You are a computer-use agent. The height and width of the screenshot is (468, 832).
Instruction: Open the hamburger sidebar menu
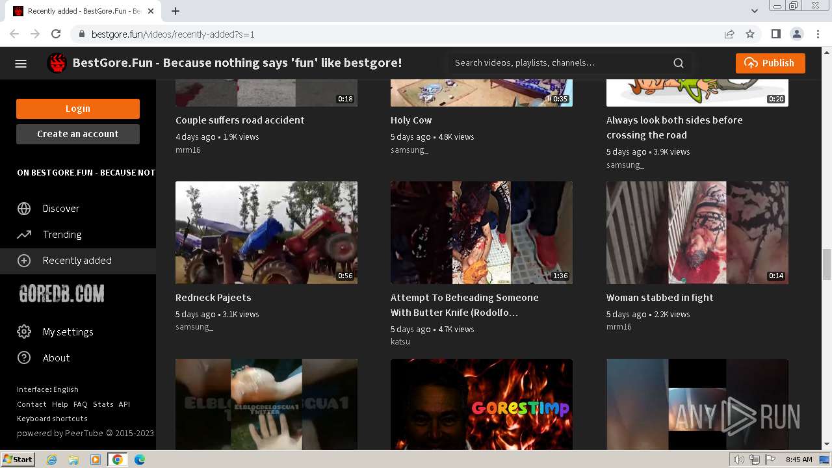point(21,63)
